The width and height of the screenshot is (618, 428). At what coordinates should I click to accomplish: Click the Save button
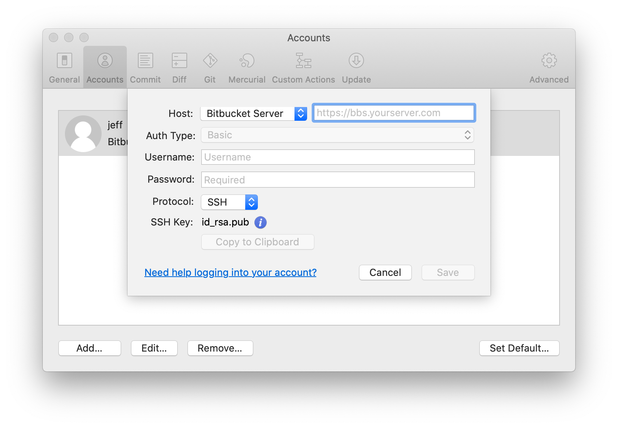click(448, 272)
